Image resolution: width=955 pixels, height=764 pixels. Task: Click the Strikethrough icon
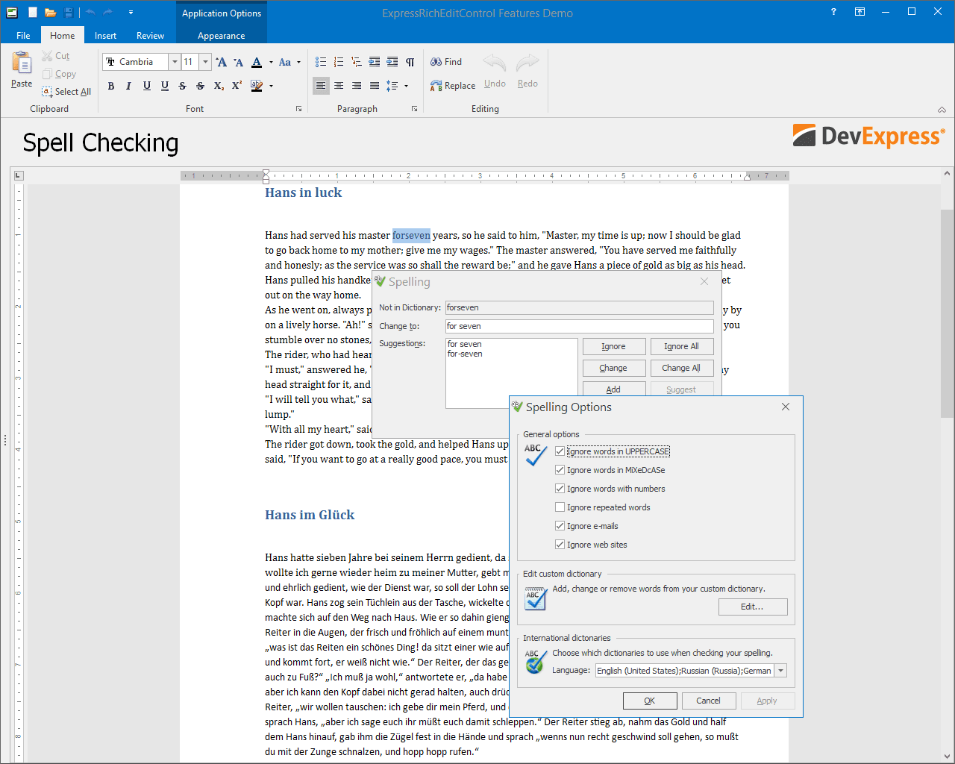(183, 86)
